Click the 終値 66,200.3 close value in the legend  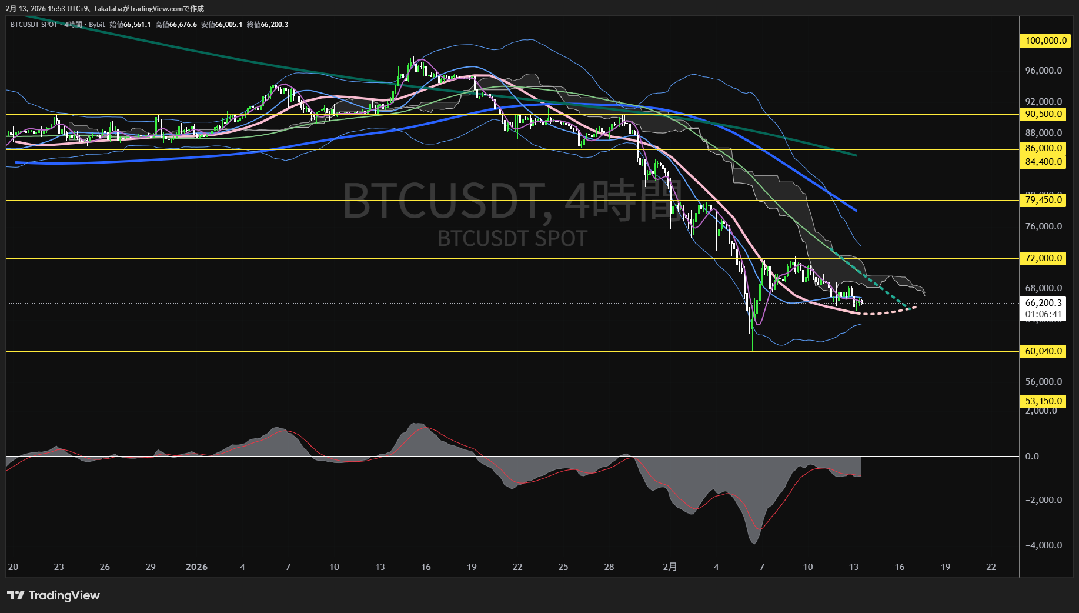(268, 25)
